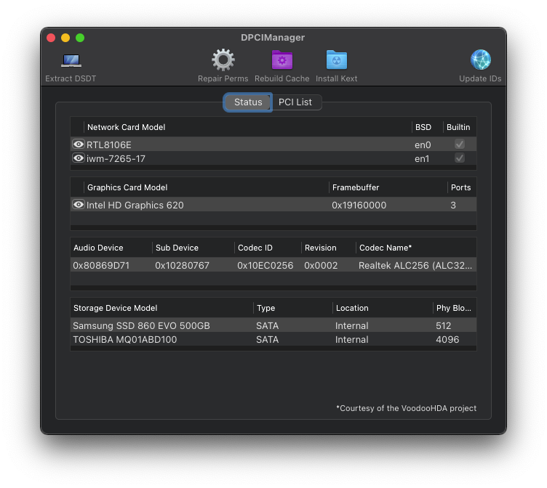
Task: Select the RTL8106E network card name
Action: (x=109, y=145)
